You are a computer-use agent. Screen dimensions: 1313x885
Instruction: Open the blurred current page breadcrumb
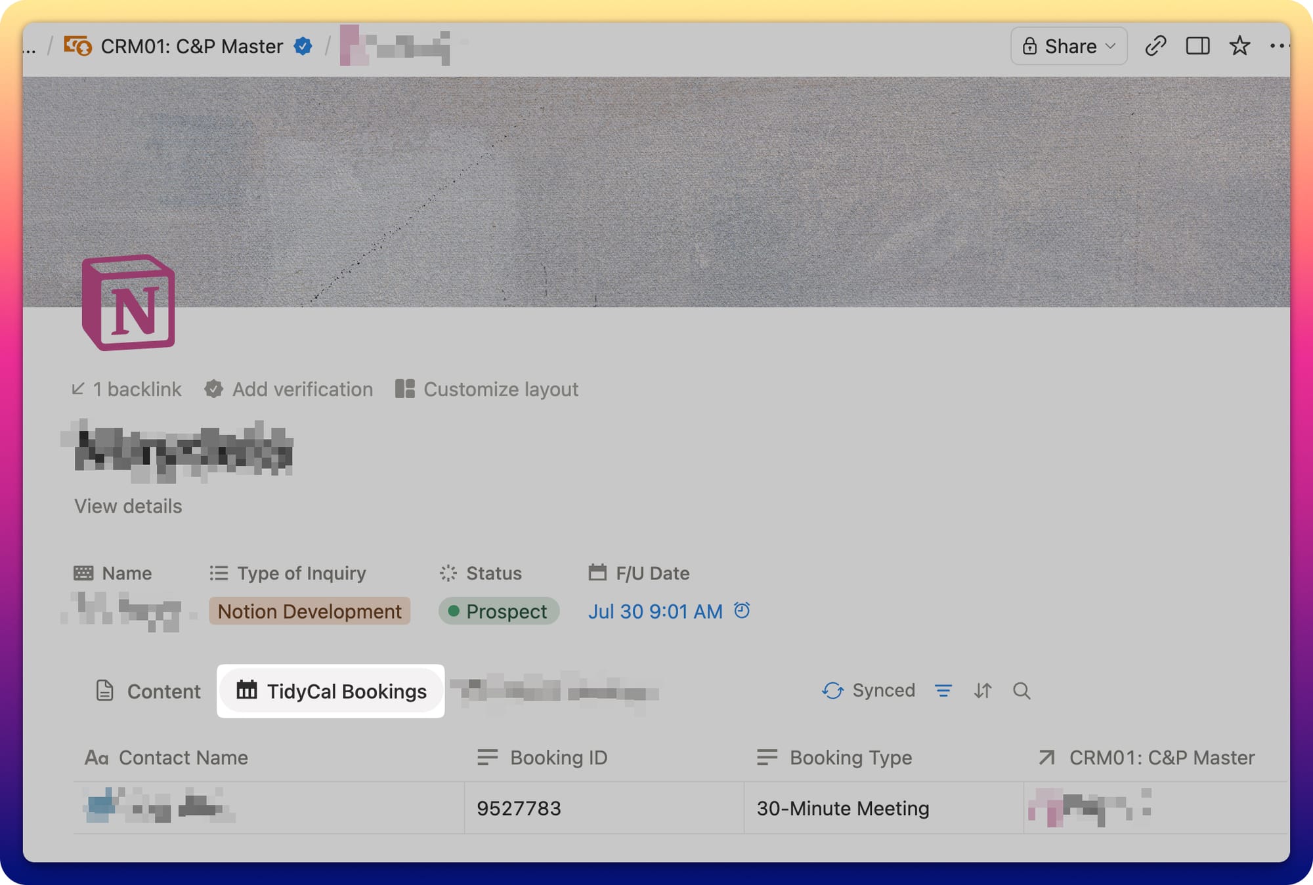point(395,46)
